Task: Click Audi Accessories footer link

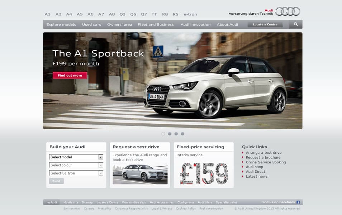Action: tap(162, 202)
